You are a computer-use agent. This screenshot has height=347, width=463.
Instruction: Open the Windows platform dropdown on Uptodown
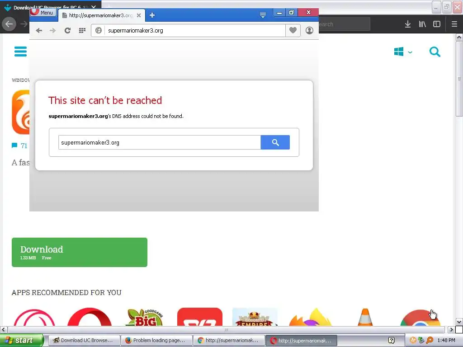(x=403, y=52)
